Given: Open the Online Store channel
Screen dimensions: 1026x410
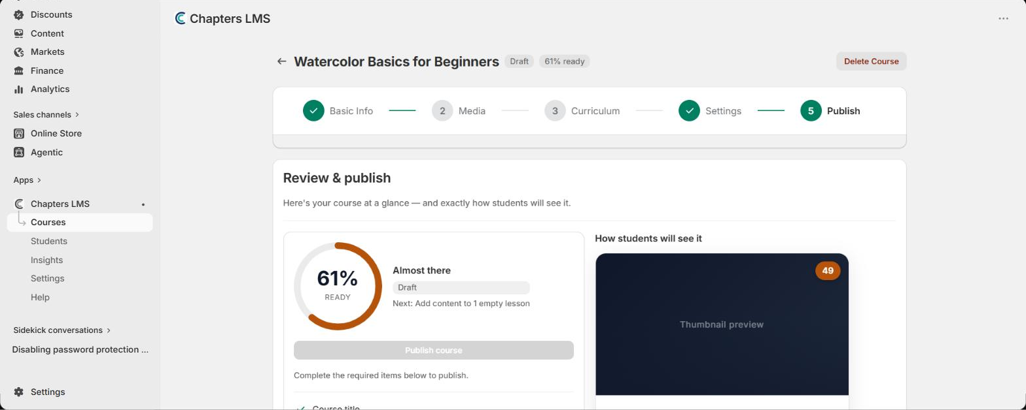Looking at the screenshot, I should (56, 133).
